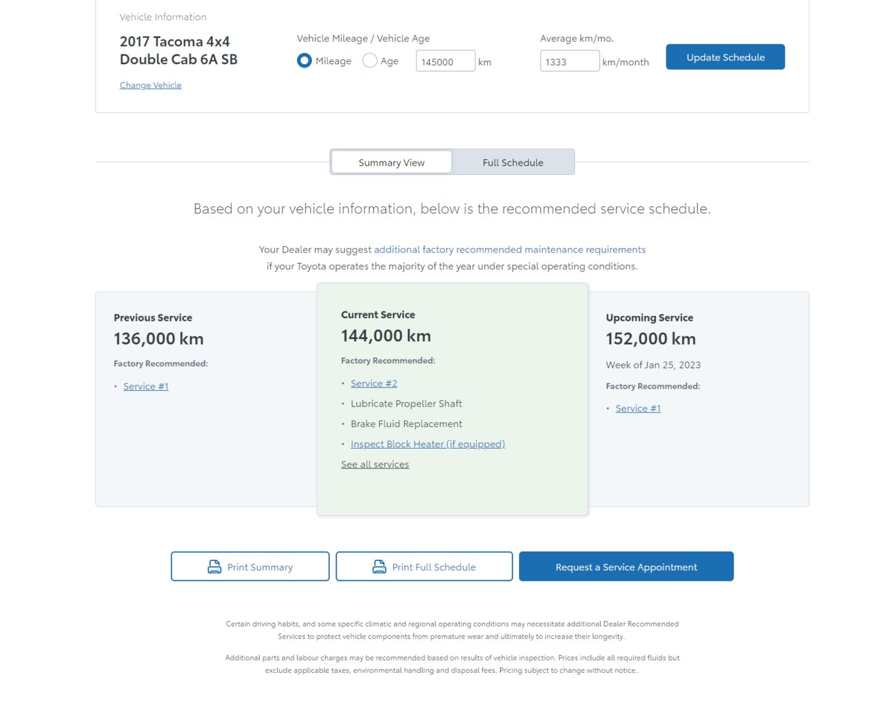872x715 pixels.
Task: Click the Vehicle Information heading
Action: pos(163,17)
